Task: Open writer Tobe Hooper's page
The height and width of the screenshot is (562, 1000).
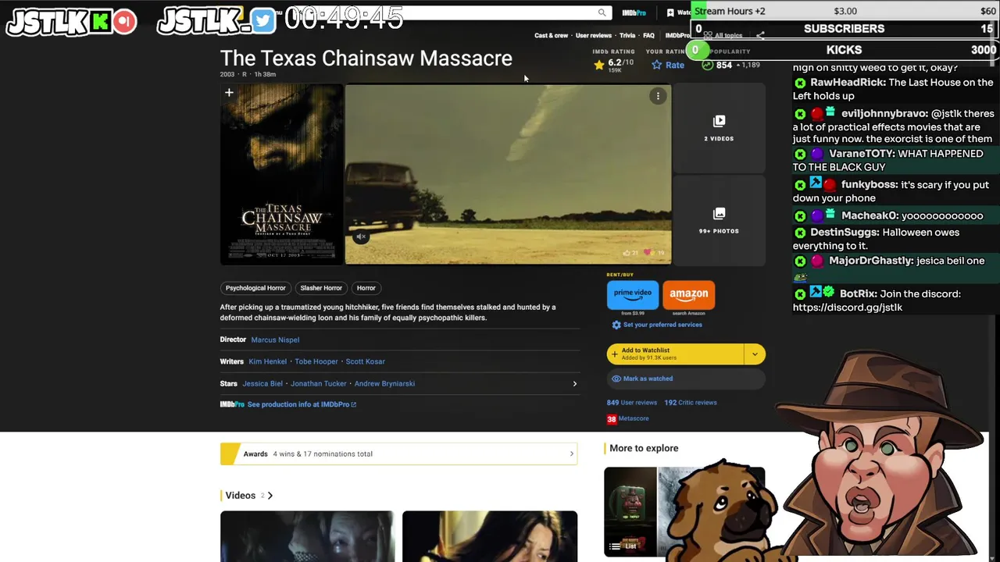Action: (x=316, y=361)
